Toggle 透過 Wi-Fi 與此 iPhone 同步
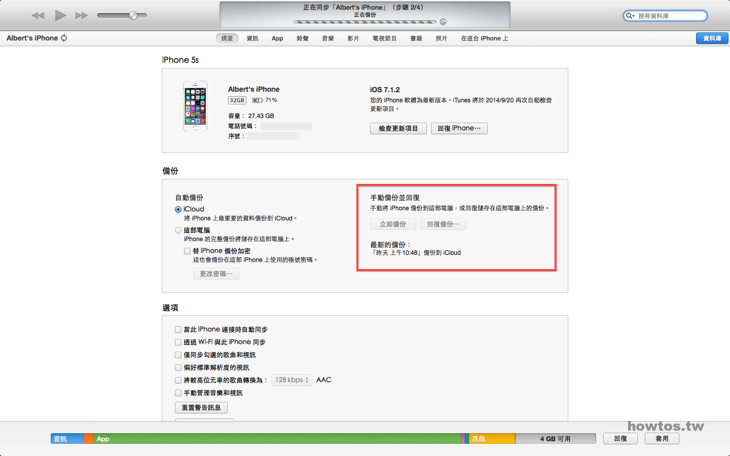This screenshot has width=730, height=456. tap(178, 343)
